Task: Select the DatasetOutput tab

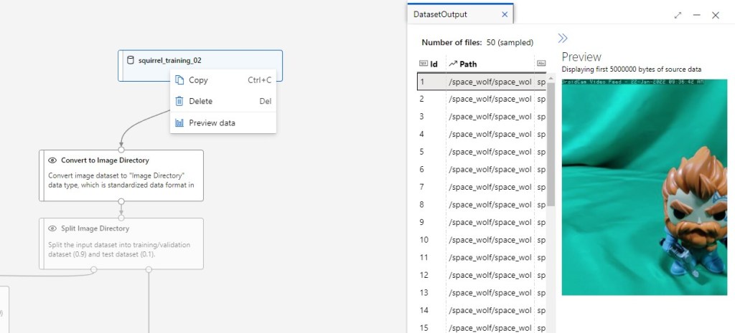Action: [460, 14]
